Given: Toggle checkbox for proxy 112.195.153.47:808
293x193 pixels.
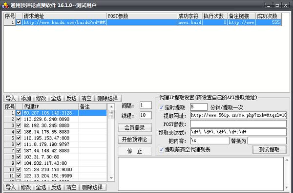Looking at the screenshot, I should [x=19, y=138].
